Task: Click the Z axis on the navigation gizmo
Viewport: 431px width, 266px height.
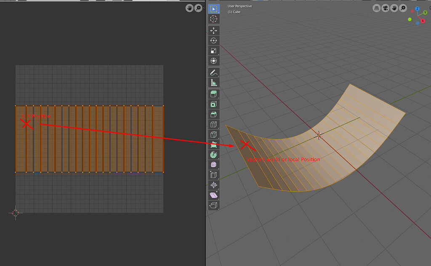Action: click(x=418, y=8)
